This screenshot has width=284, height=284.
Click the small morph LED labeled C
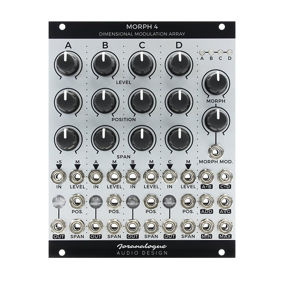pos(220,53)
